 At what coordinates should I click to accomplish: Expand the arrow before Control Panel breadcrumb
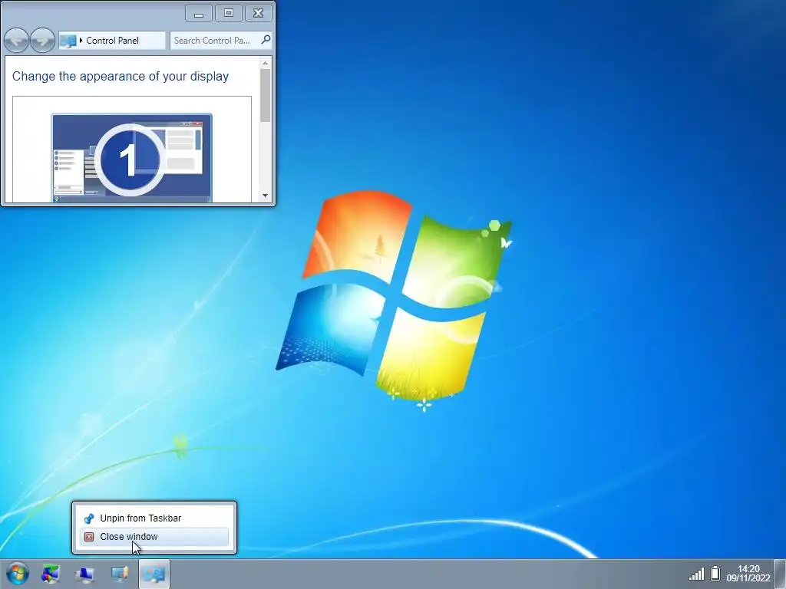81,41
